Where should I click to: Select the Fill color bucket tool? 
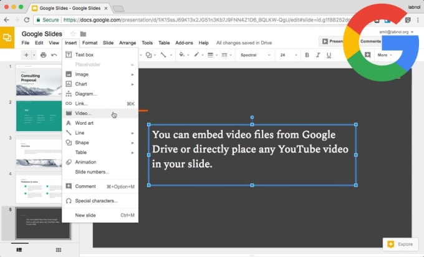click(x=181, y=55)
